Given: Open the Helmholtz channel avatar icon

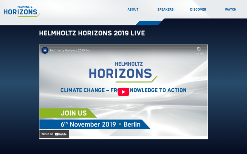Looking at the screenshot, I should click(45, 51).
